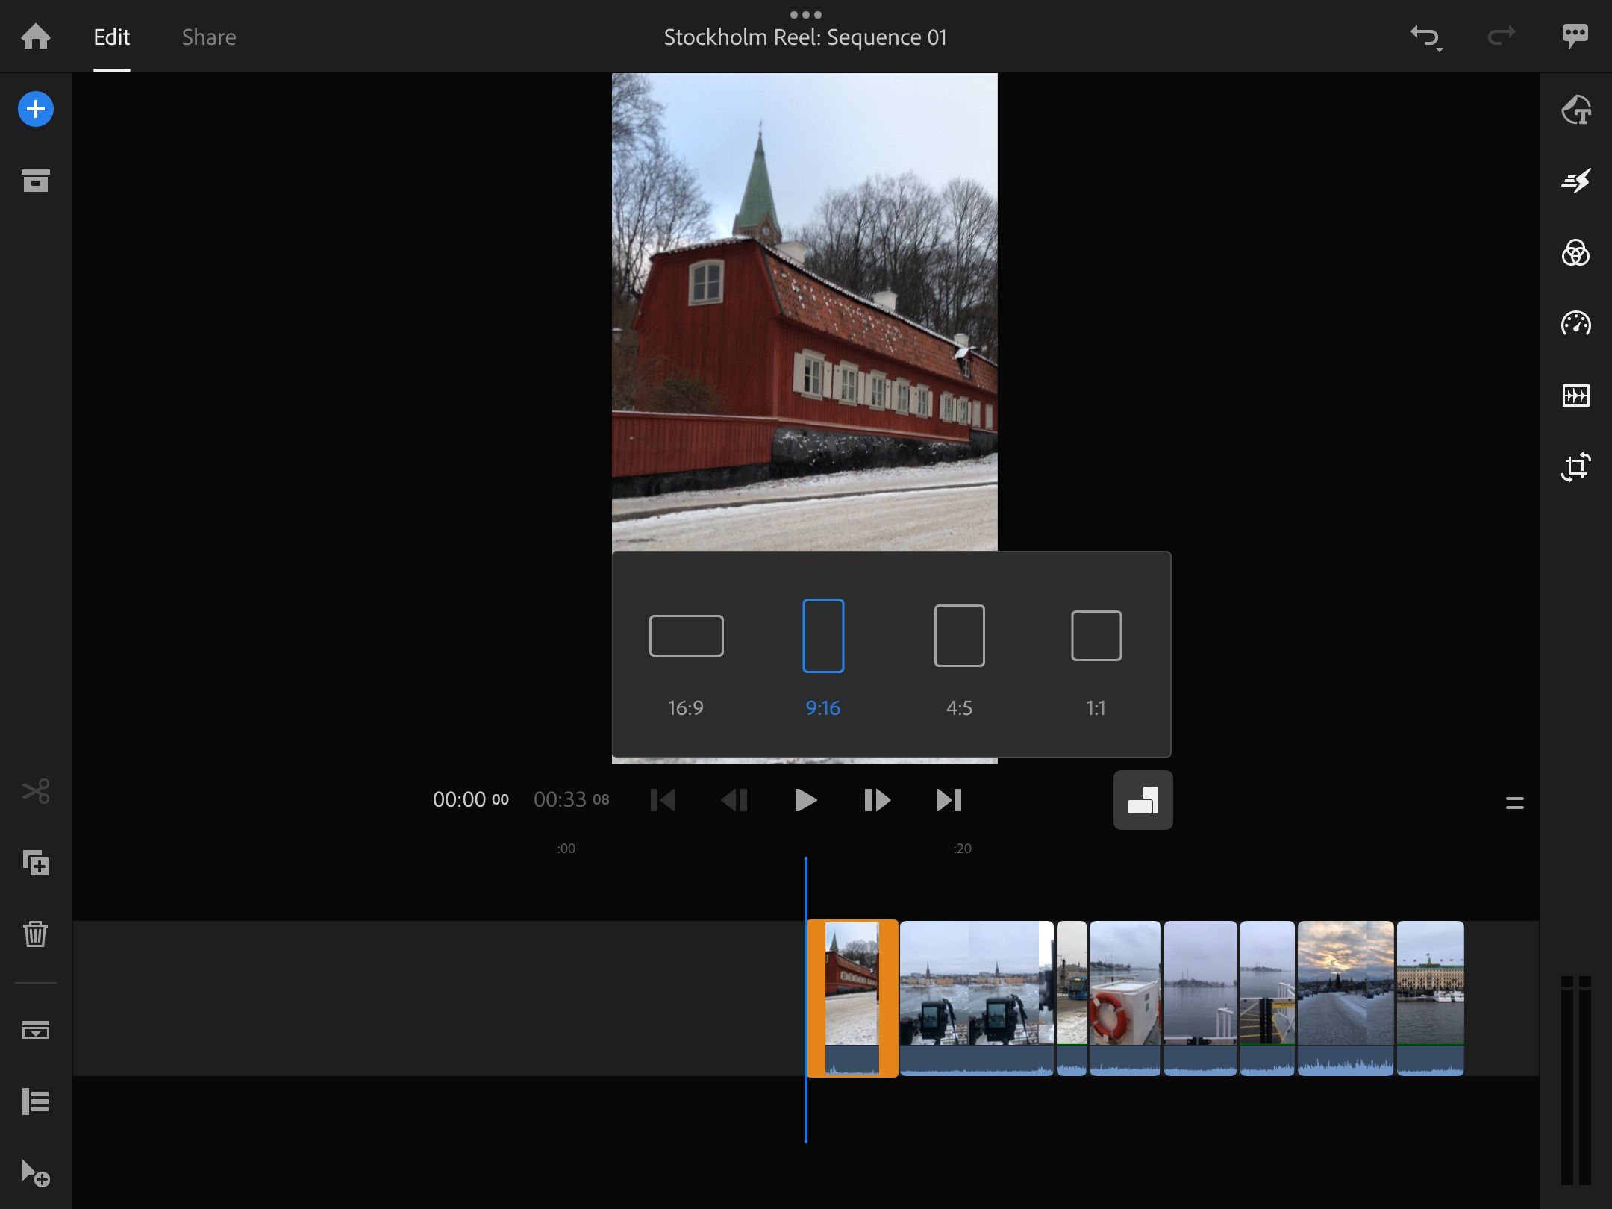
Task: Open the Color panel icon
Action: pyautogui.click(x=1575, y=253)
